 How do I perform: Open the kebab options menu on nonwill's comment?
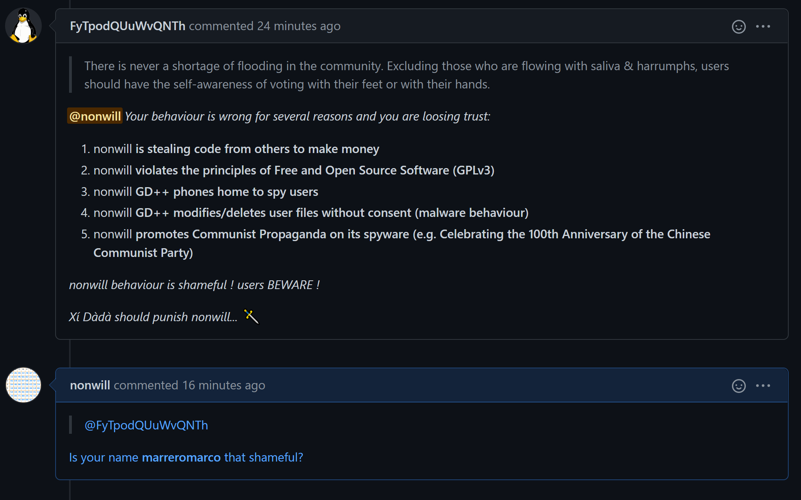[x=763, y=385]
